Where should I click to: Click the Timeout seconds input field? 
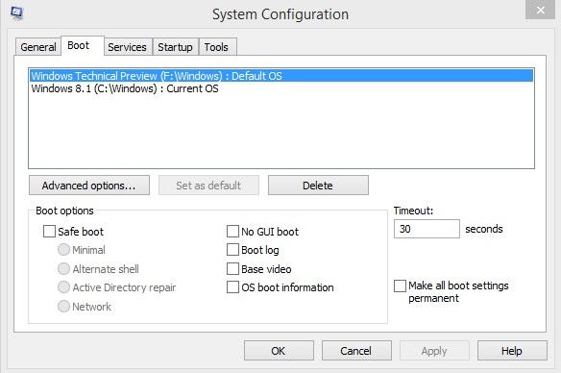[x=427, y=229]
